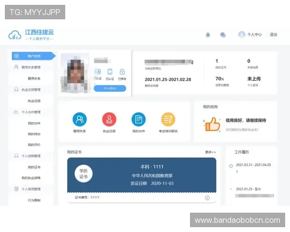Click the phone 已认证 icon

point(110,72)
